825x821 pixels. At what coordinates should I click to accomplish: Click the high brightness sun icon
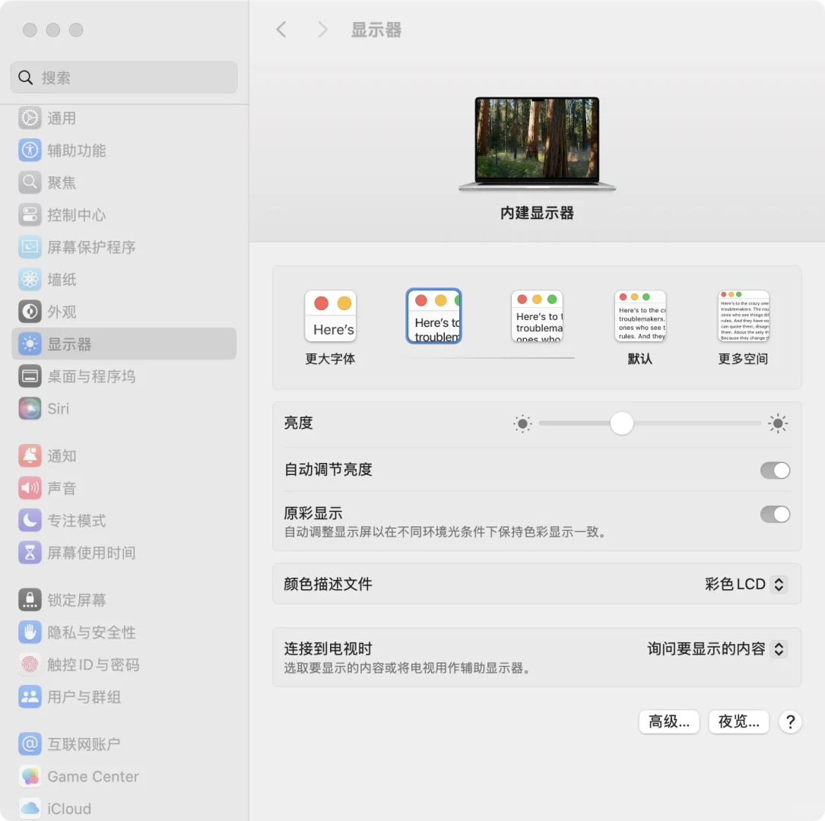pyautogui.click(x=778, y=423)
